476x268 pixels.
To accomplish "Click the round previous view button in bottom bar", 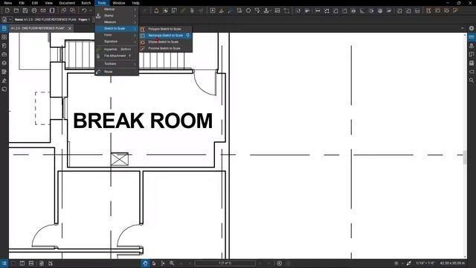I will tap(280, 264).
